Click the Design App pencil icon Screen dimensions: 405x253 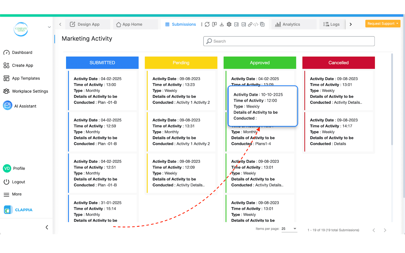72,24
